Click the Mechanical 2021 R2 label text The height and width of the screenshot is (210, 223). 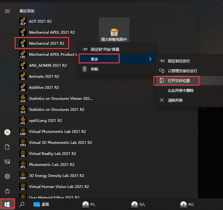point(46,43)
